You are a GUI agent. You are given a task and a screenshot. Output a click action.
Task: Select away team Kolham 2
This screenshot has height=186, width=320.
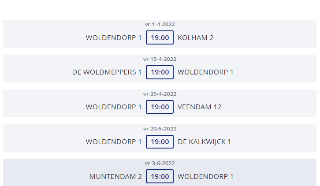click(x=196, y=38)
